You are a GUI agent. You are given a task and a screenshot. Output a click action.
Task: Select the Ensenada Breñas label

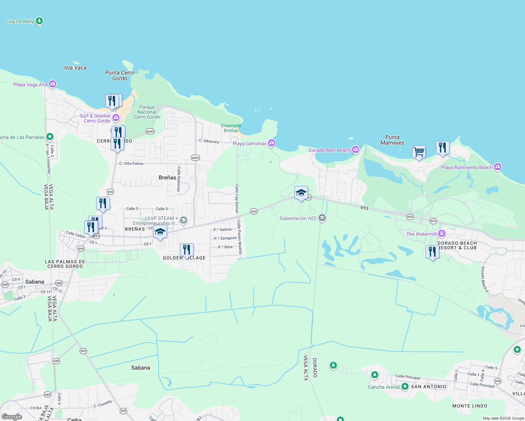[231, 128]
